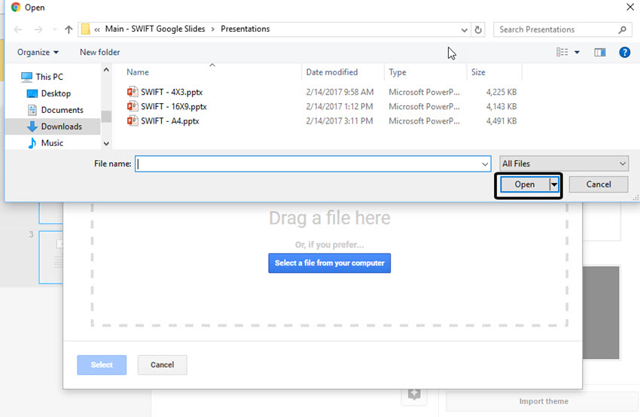Screen dimensions: 640x417
Task: Click the Open button
Action: pos(525,184)
